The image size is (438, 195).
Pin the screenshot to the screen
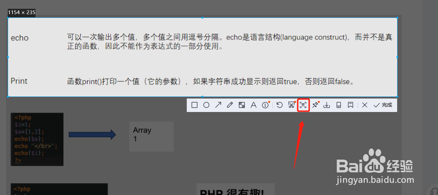[x=315, y=105]
